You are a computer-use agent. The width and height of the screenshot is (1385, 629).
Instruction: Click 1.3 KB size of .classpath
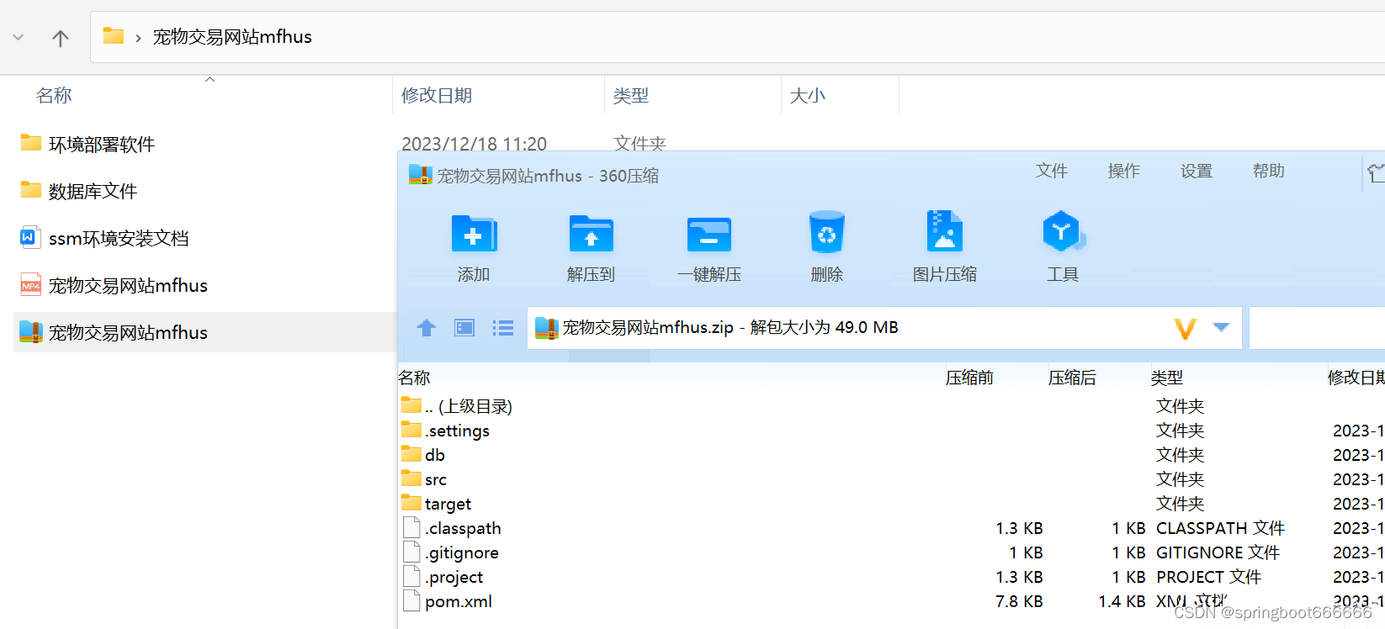tap(1019, 528)
